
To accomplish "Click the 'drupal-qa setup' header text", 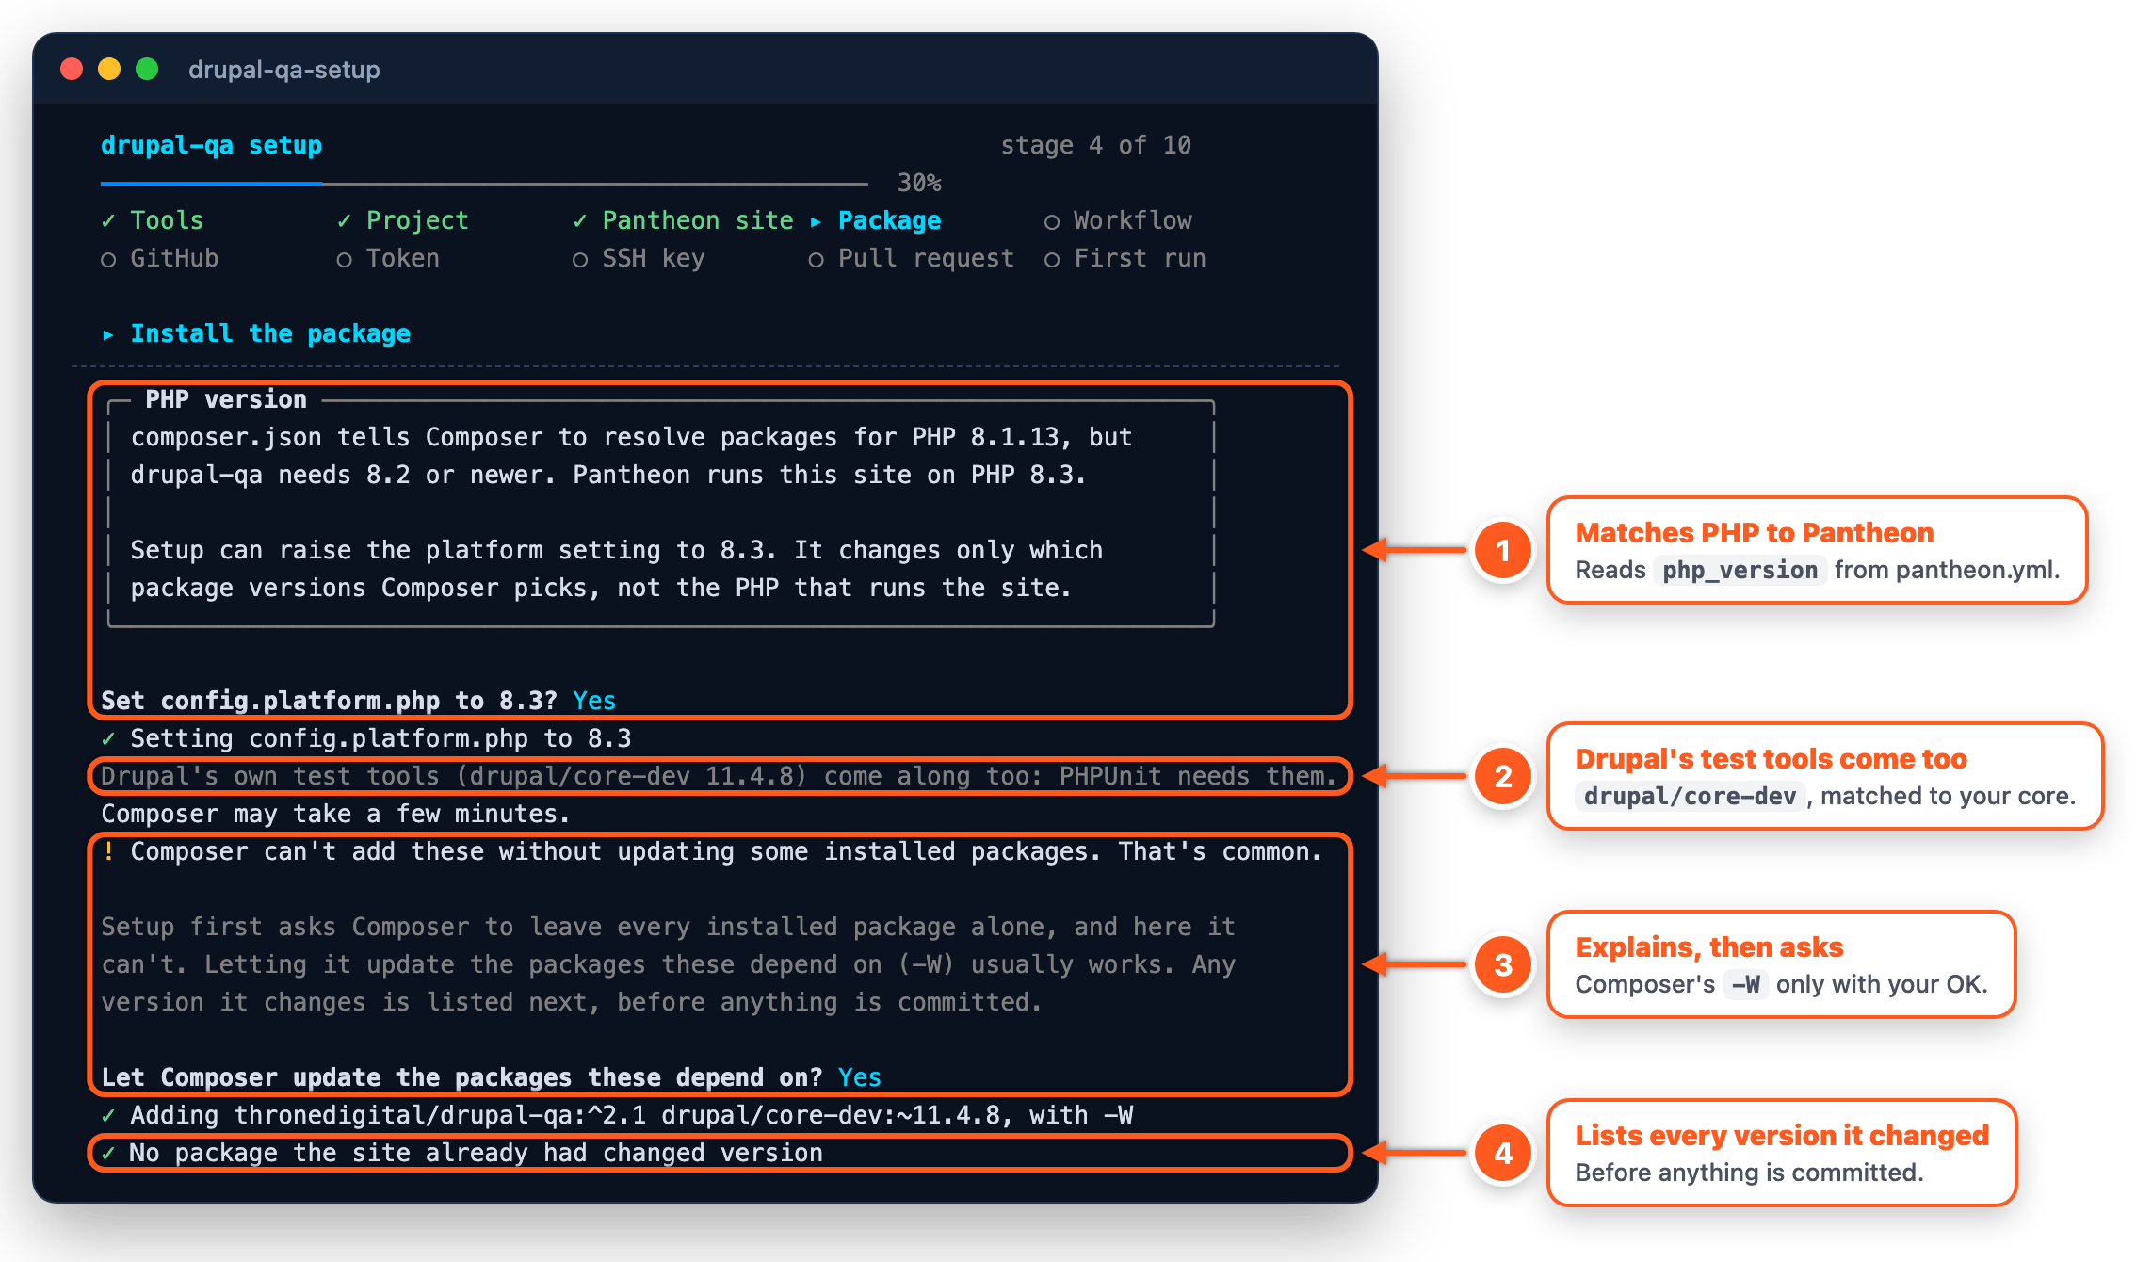I will coord(212,145).
